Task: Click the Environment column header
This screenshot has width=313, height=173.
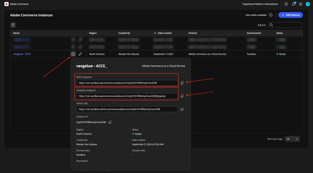Action: 254,33
